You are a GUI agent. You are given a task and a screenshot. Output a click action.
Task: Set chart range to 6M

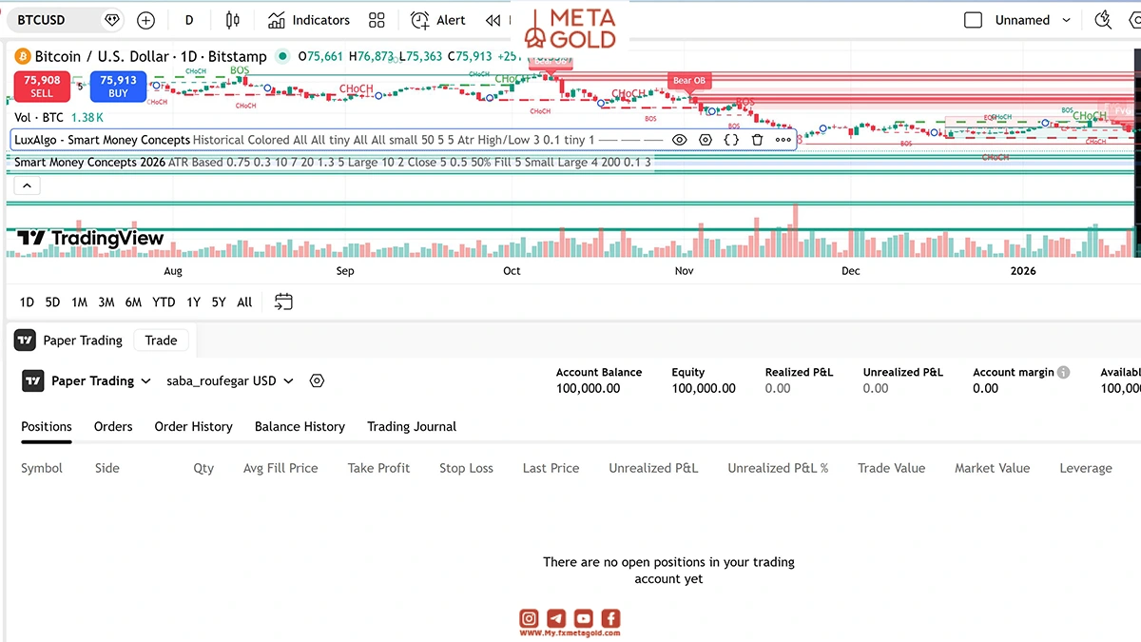[133, 302]
